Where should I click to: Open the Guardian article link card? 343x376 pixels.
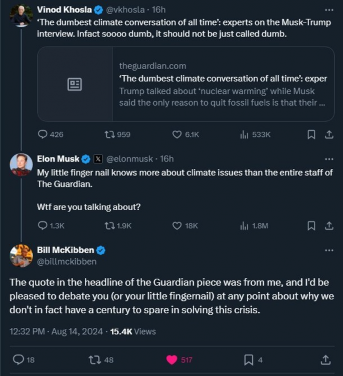186,84
